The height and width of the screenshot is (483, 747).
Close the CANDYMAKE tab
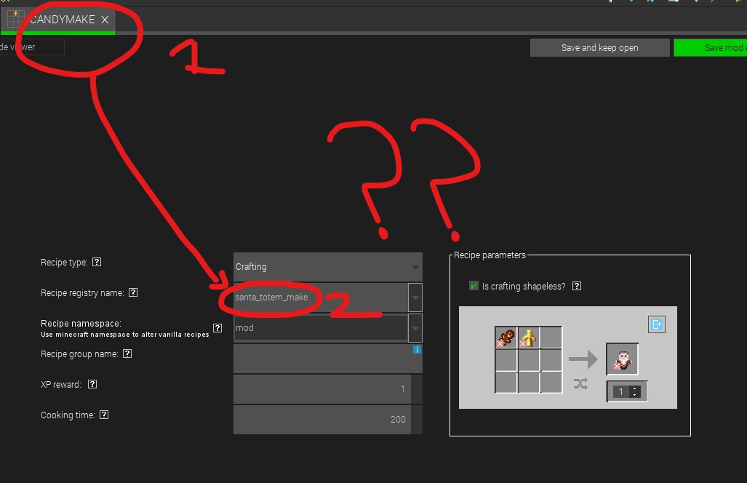click(x=103, y=20)
